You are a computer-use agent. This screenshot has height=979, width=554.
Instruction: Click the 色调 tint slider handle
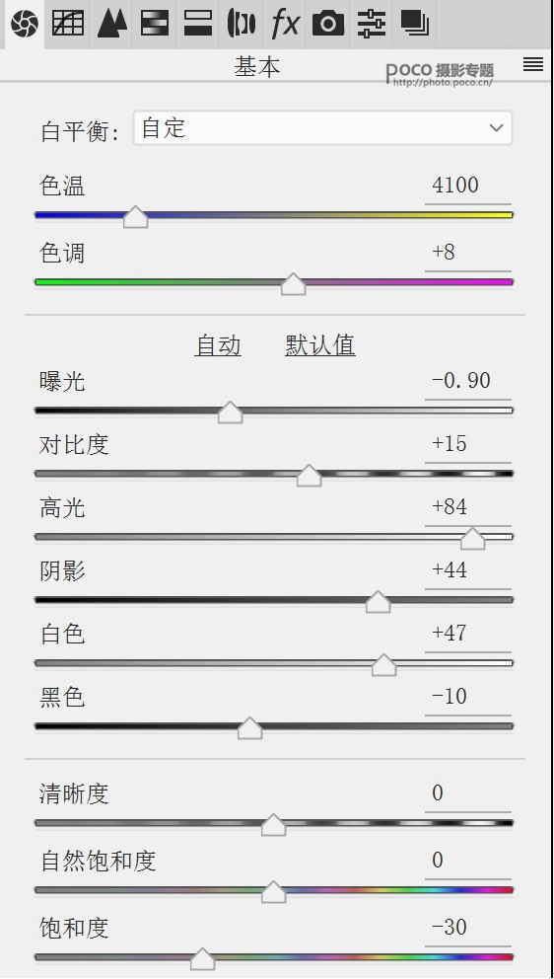pyautogui.click(x=293, y=283)
